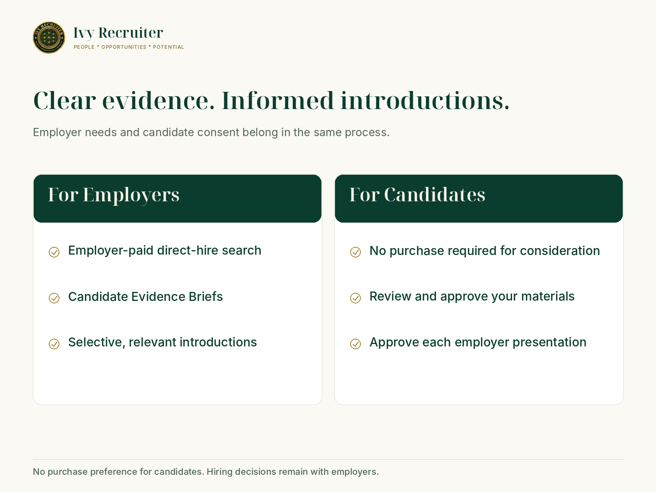Select the 'For Employers' card header
This screenshot has height=492, width=656.
178,198
